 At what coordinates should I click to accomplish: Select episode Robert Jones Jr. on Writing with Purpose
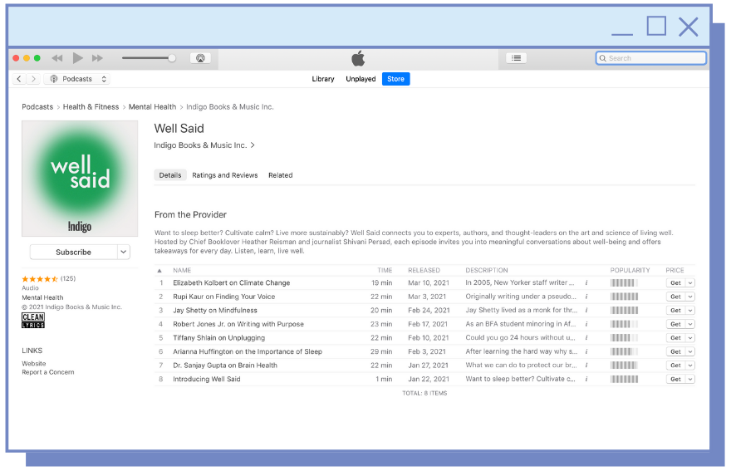(238, 324)
